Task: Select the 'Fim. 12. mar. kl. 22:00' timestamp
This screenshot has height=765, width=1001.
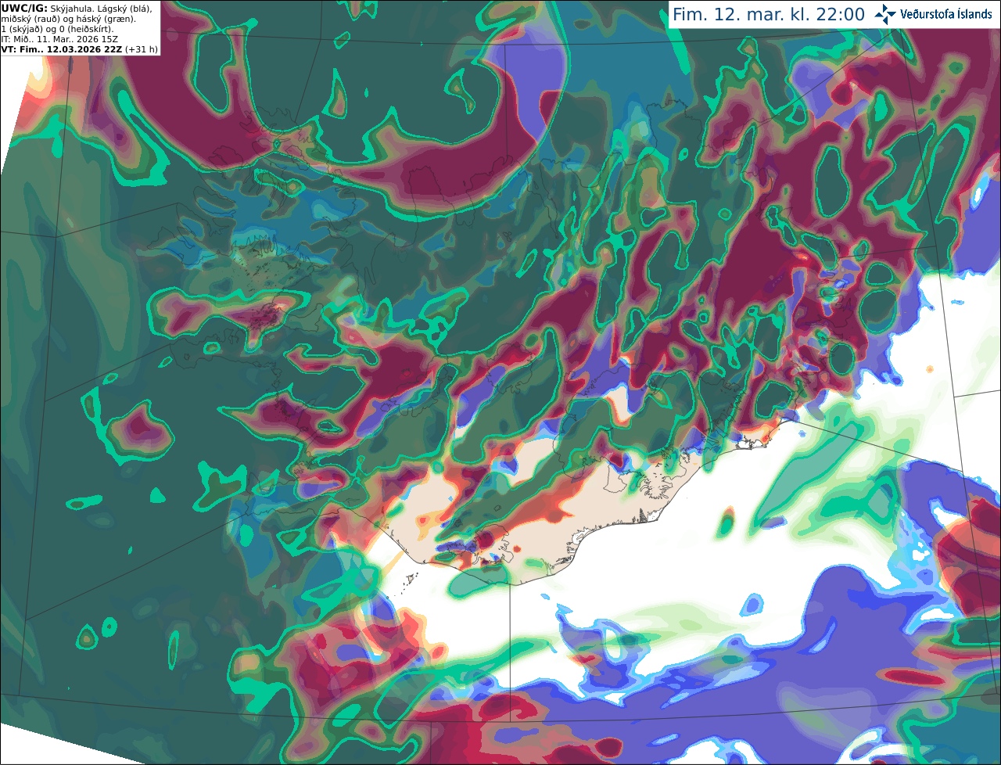Action: 769,15
